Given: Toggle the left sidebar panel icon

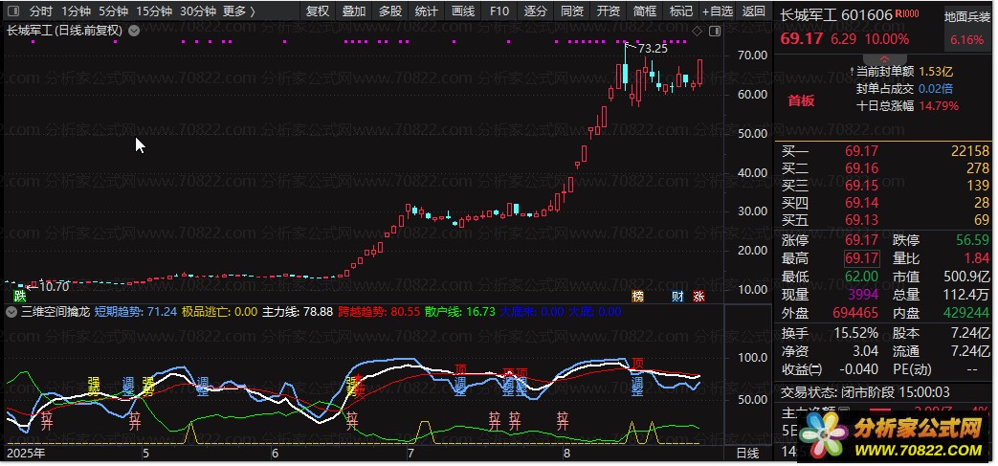Looking at the screenshot, I should point(14,11).
